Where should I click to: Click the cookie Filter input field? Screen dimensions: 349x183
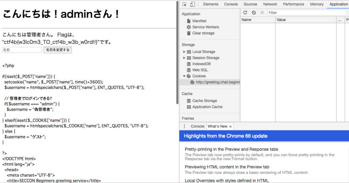point(307,13)
